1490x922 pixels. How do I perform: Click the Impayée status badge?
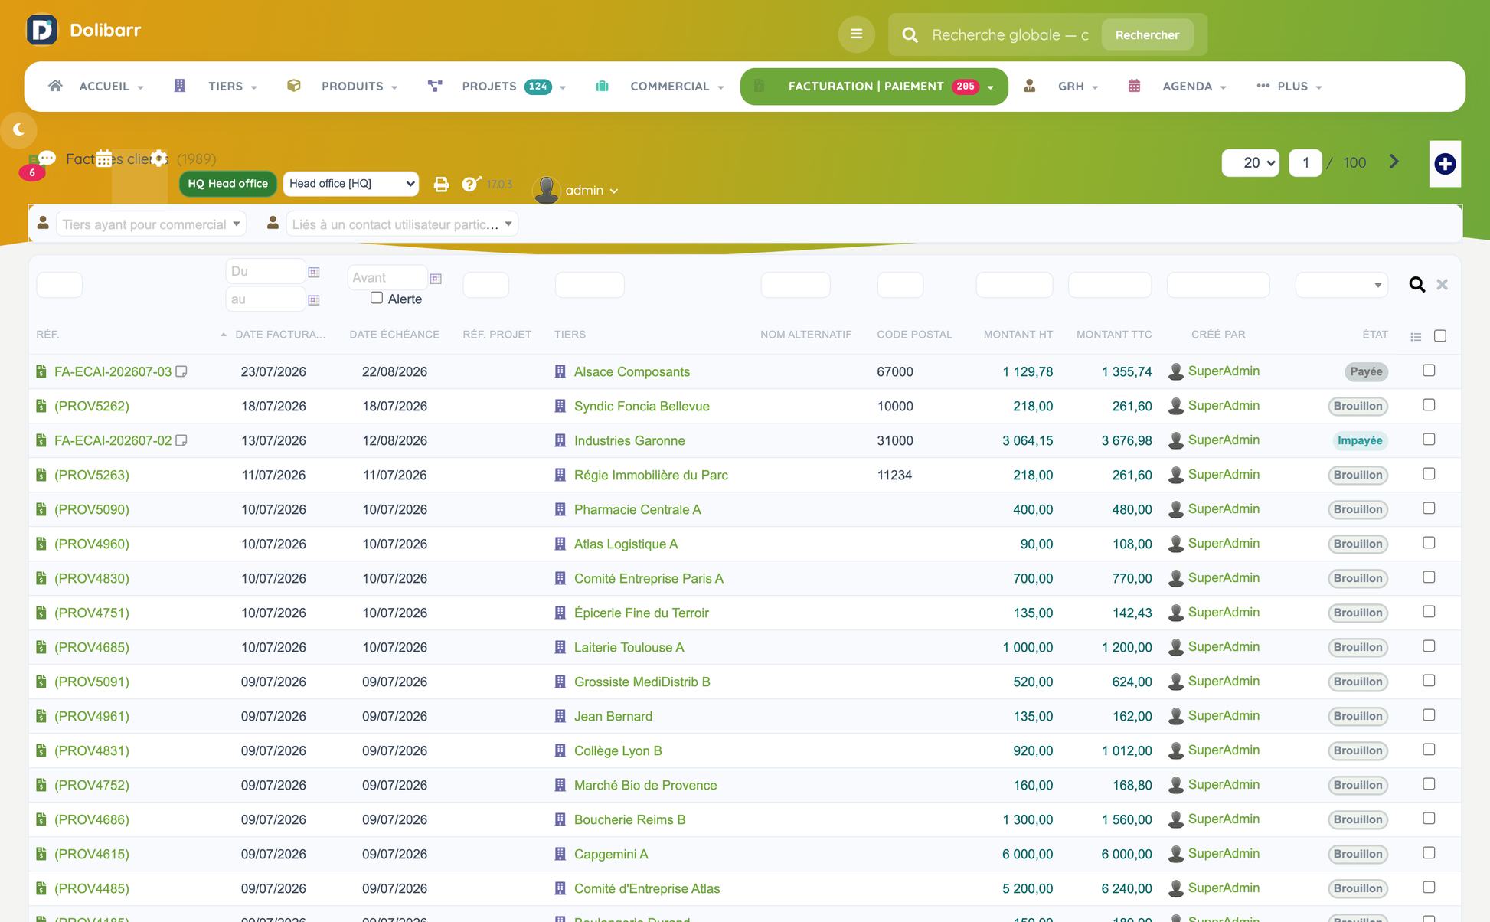tap(1359, 440)
